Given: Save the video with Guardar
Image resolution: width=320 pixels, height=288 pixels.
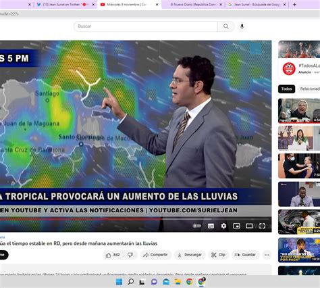Looking at the screenshot, I should point(245,255).
